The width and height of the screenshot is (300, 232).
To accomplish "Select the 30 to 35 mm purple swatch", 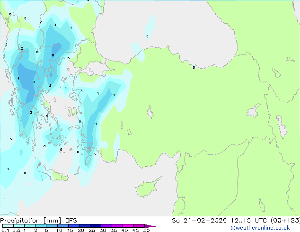I will point(106,226).
